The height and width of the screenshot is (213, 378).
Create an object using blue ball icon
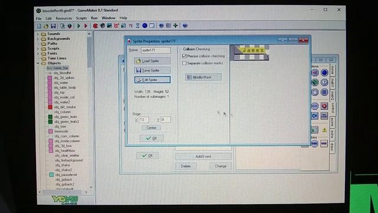click(145, 26)
